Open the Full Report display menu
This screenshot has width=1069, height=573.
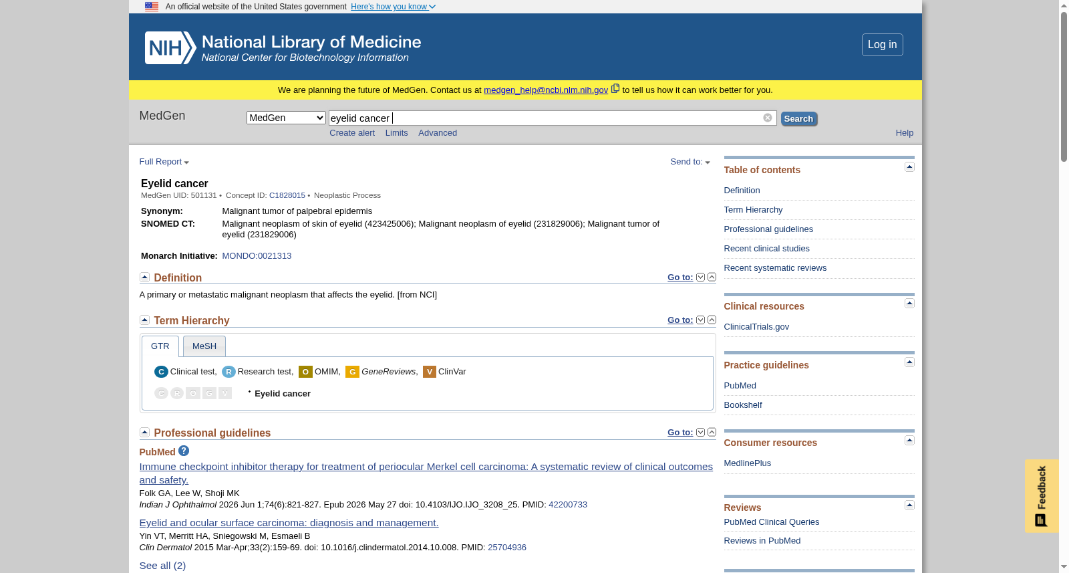[x=164, y=162]
